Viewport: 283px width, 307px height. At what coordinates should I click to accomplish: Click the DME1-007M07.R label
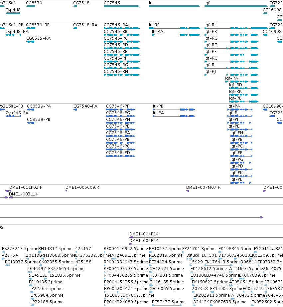(x=204, y=187)
